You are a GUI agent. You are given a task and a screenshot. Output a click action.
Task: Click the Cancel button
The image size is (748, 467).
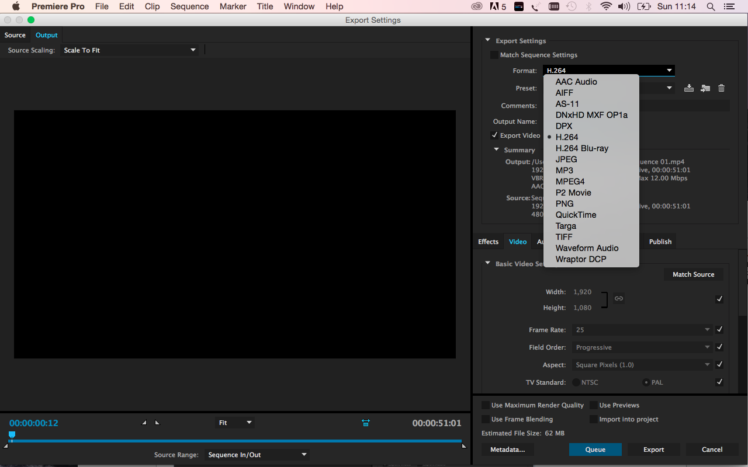click(712, 449)
